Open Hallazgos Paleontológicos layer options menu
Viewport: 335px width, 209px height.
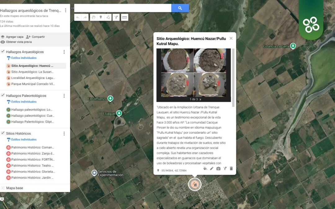pyautogui.click(x=64, y=96)
